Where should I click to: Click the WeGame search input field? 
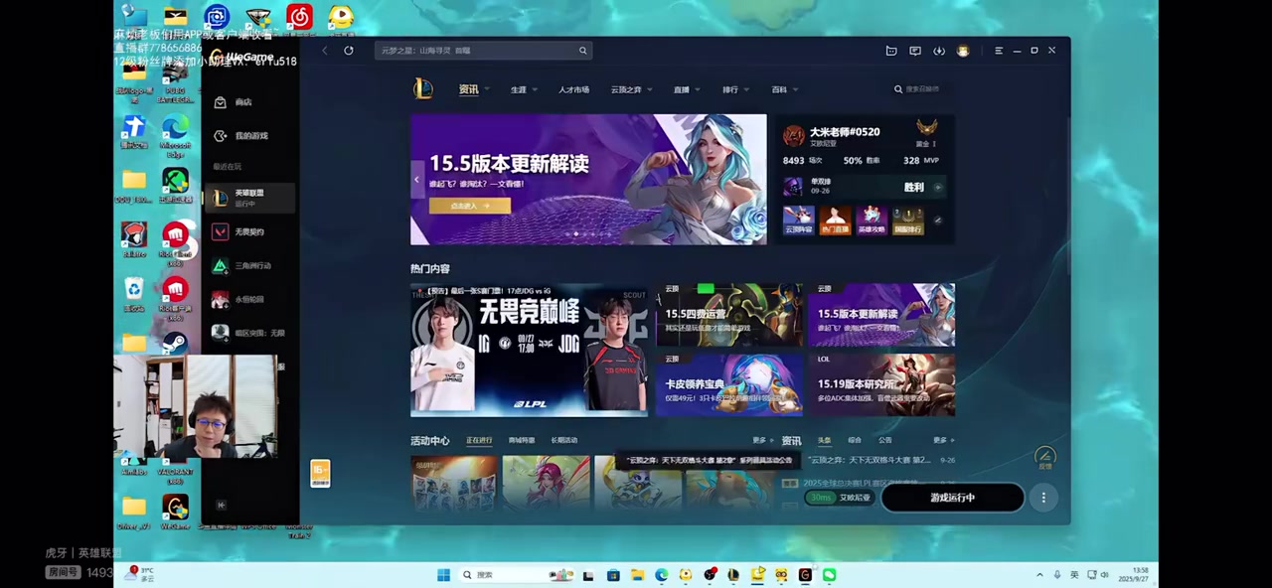pyautogui.click(x=477, y=51)
